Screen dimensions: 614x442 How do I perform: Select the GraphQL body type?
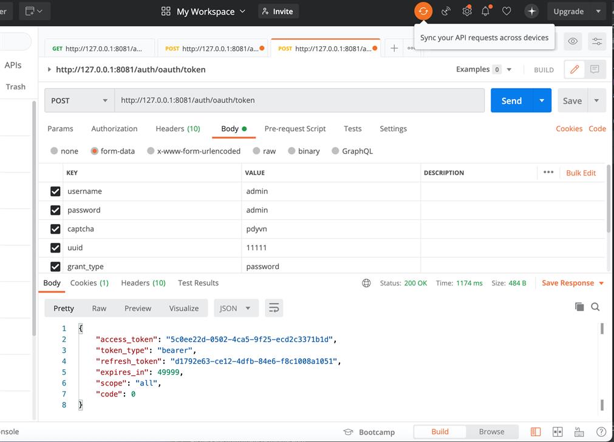coord(336,151)
